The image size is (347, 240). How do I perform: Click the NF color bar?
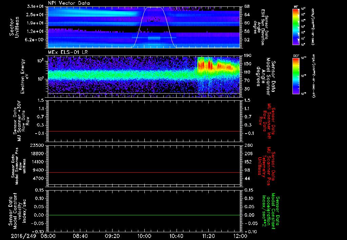point(296,27)
